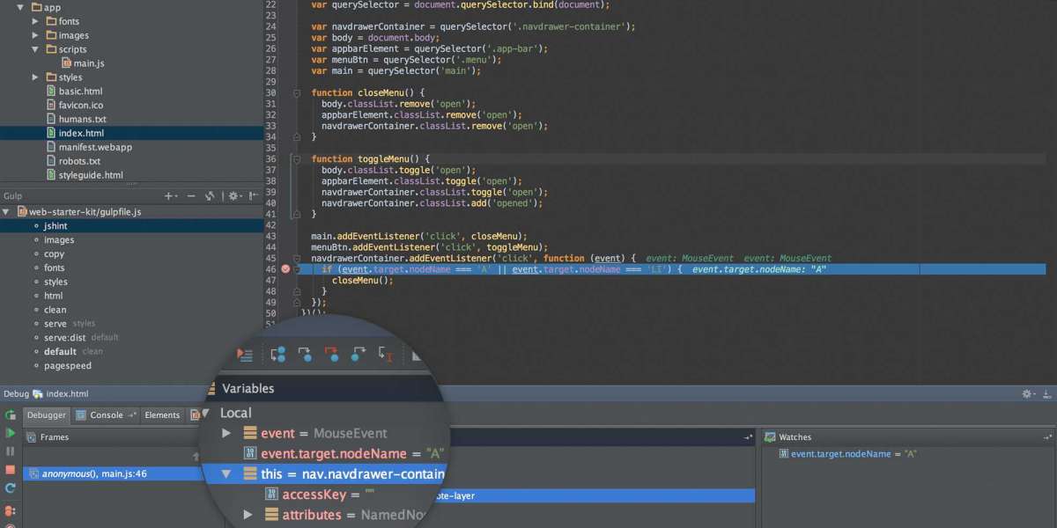Select the anonymous() main.js:46 frame
The height and width of the screenshot is (528, 1057).
88,473
